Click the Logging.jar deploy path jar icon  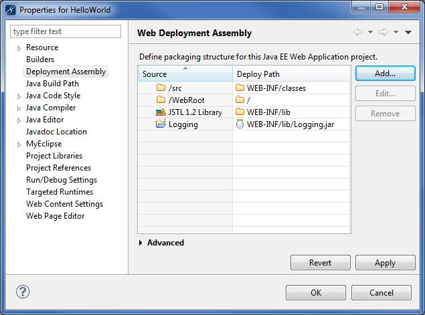click(x=240, y=124)
